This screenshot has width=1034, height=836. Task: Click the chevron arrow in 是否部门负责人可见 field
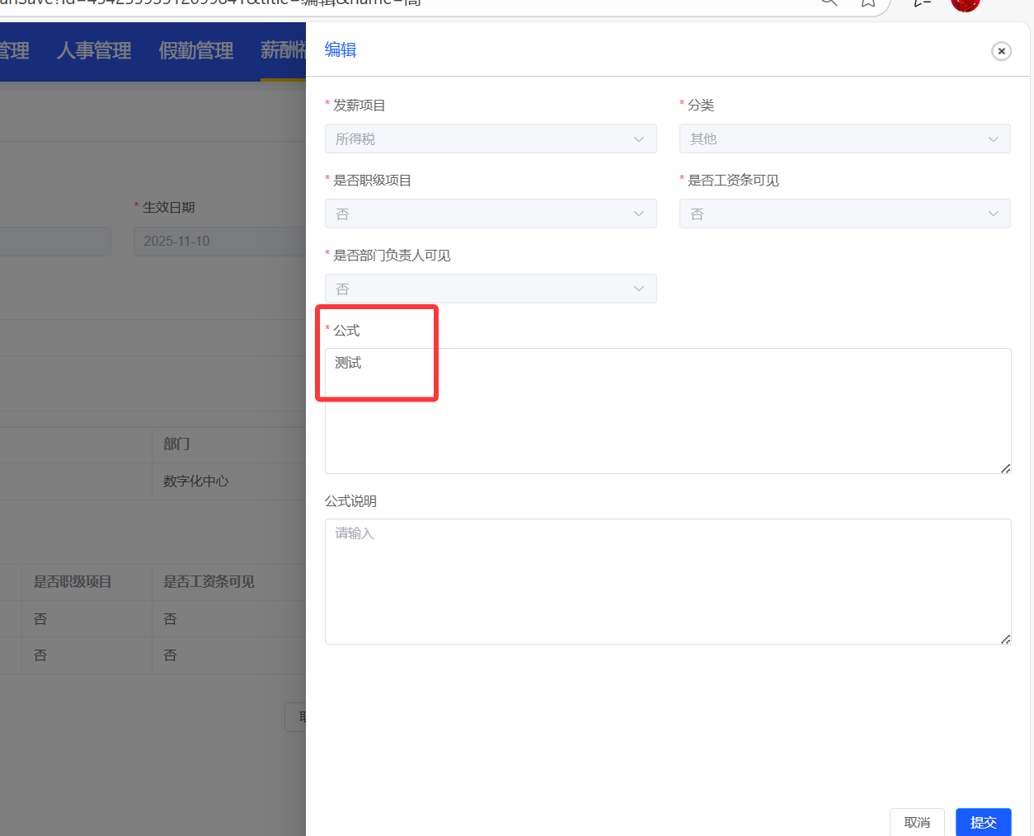click(638, 289)
